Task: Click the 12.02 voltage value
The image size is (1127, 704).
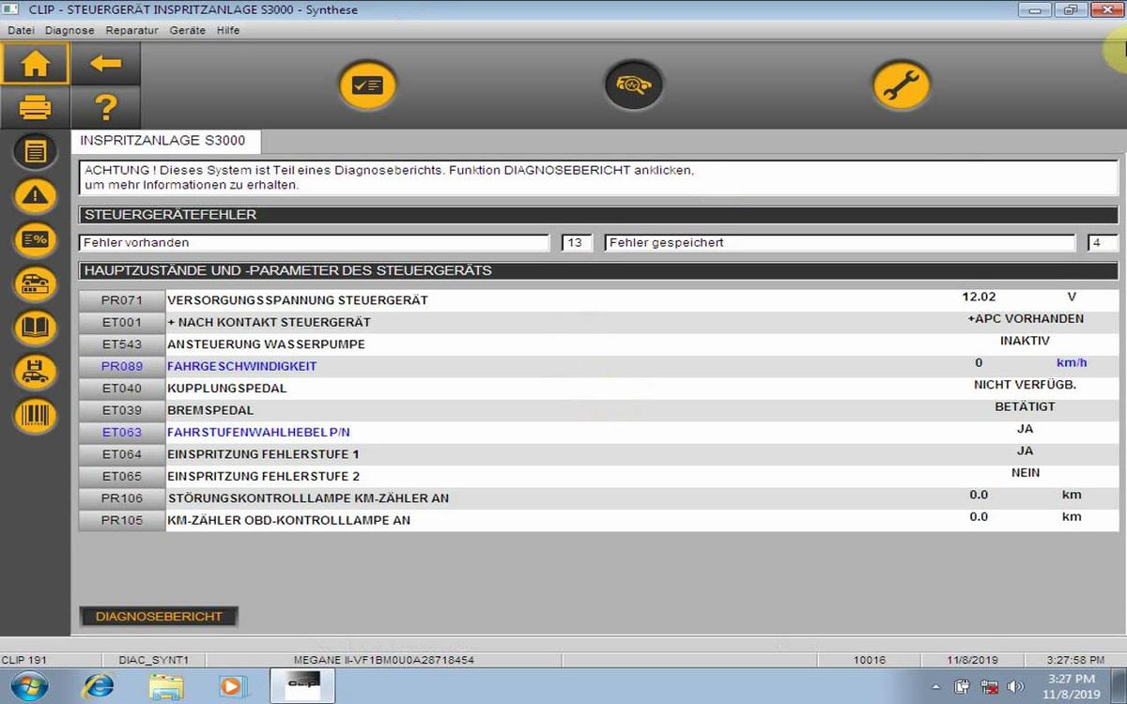Action: coord(979,297)
